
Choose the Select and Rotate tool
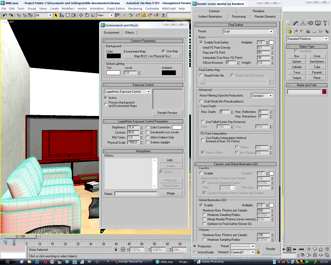[87, 15]
